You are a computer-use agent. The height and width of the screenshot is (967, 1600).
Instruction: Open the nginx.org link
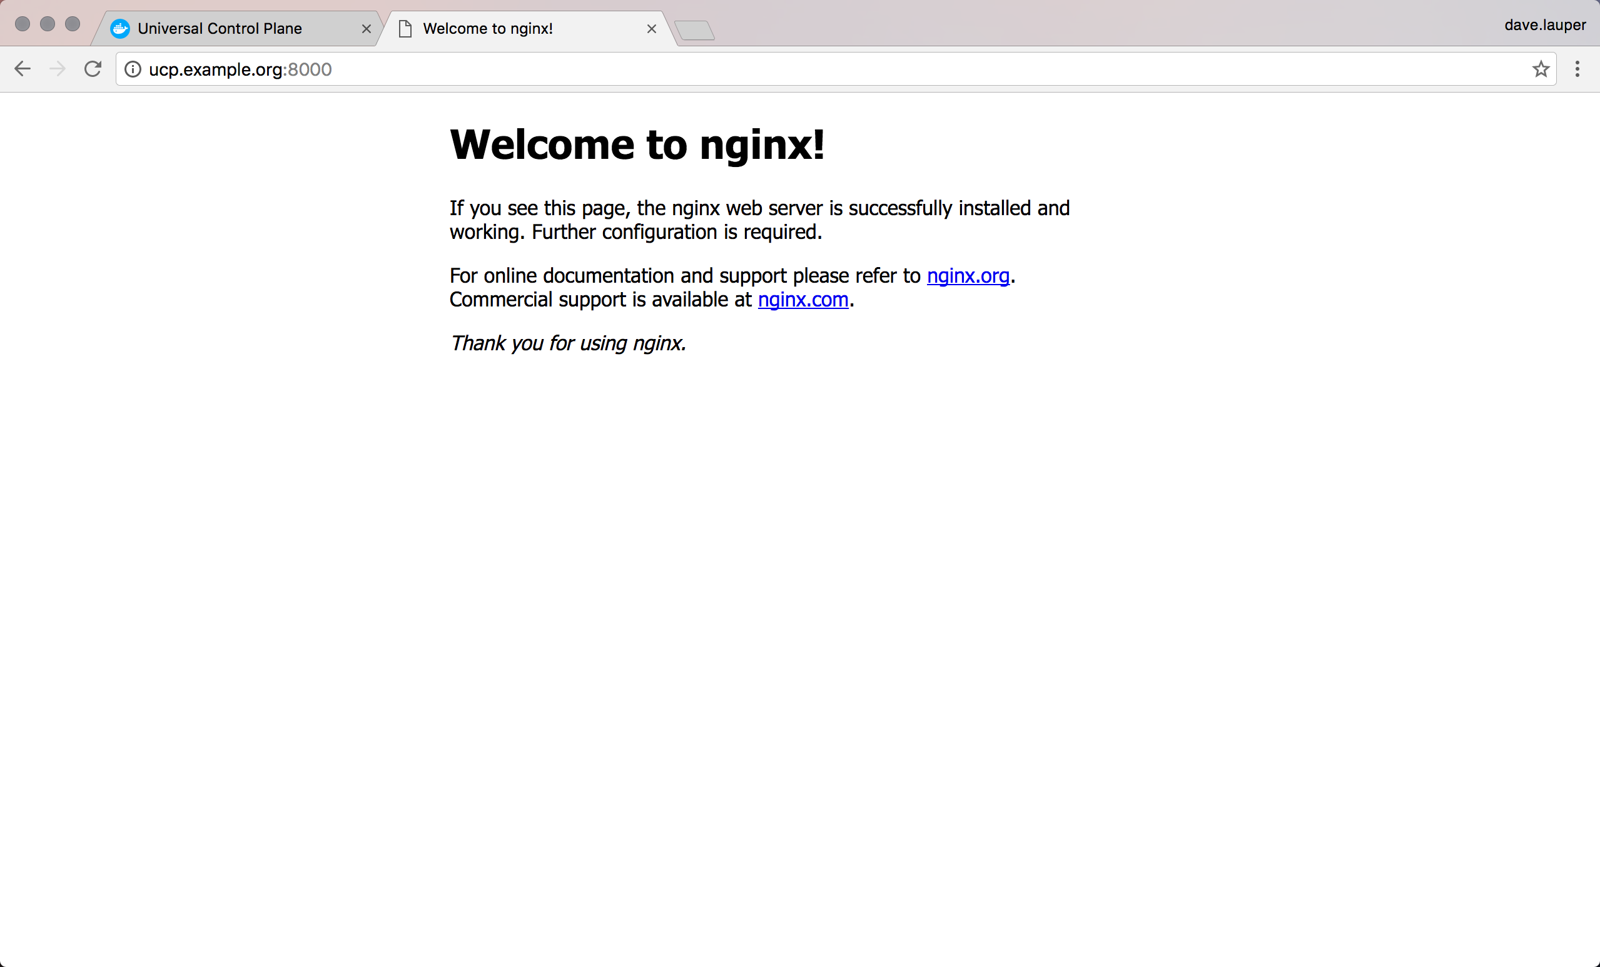pyautogui.click(x=968, y=276)
